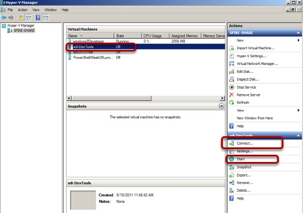303x213 pixels.
Task: Click the Show/Hide Action Pane toolbar icon
Action: point(46,18)
